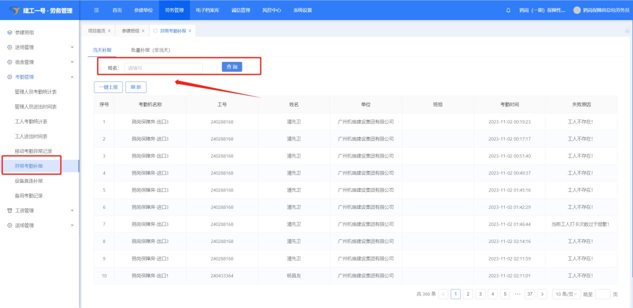
Task: Select 设备直连补报 in sidebar
Action: click(29, 181)
